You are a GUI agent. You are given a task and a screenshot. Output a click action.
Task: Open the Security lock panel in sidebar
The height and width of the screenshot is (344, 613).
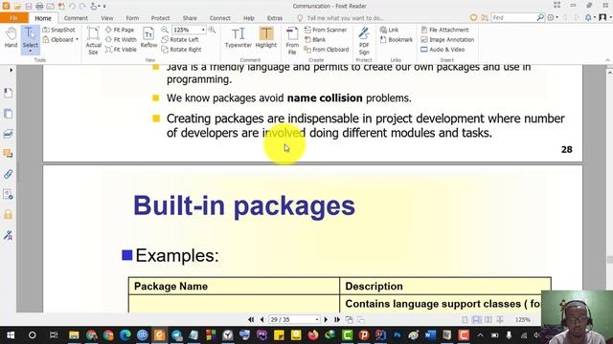[9, 214]
